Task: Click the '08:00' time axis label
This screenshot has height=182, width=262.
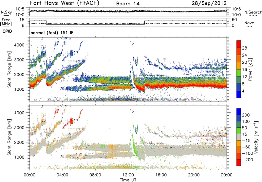Action: coord(95,175)
